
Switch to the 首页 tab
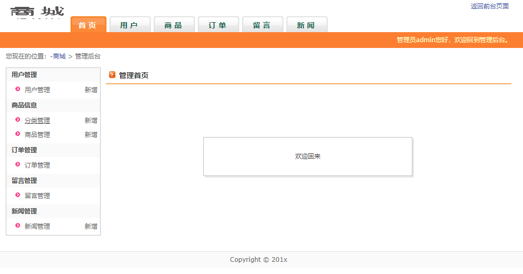point(88,25)
